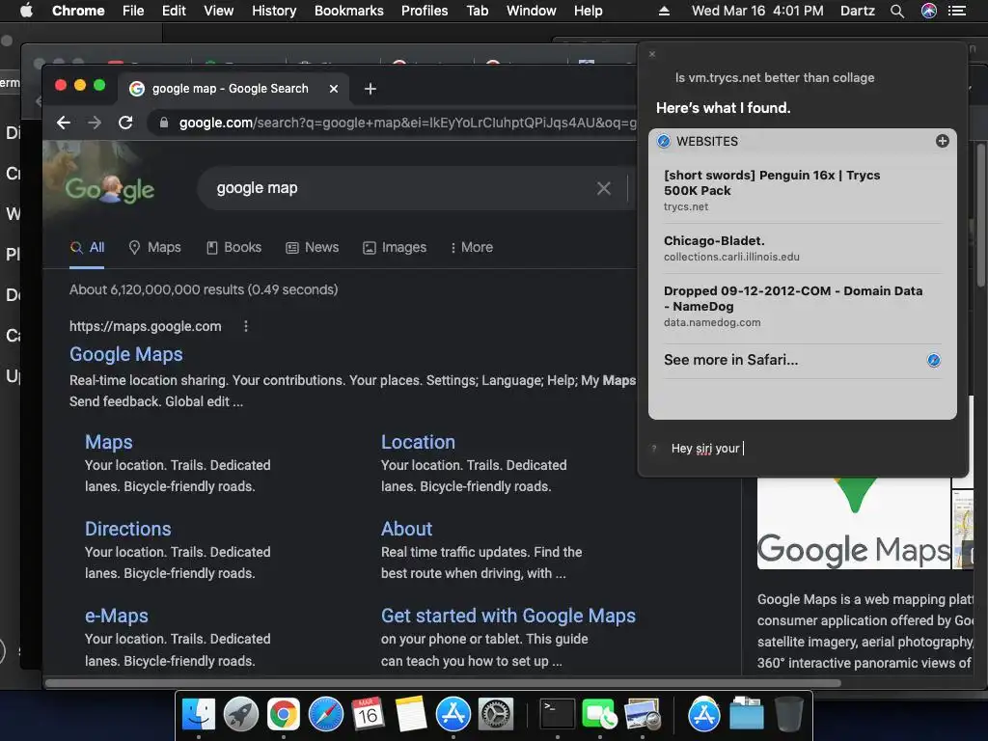Open Finder from the Dock

pos(199,715)
